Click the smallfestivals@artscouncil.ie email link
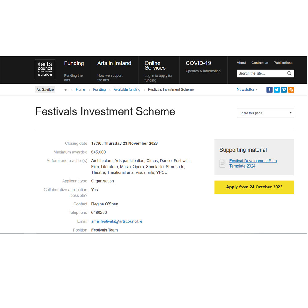308x308 pixels. pyautogui.click(x=117, y=221)
